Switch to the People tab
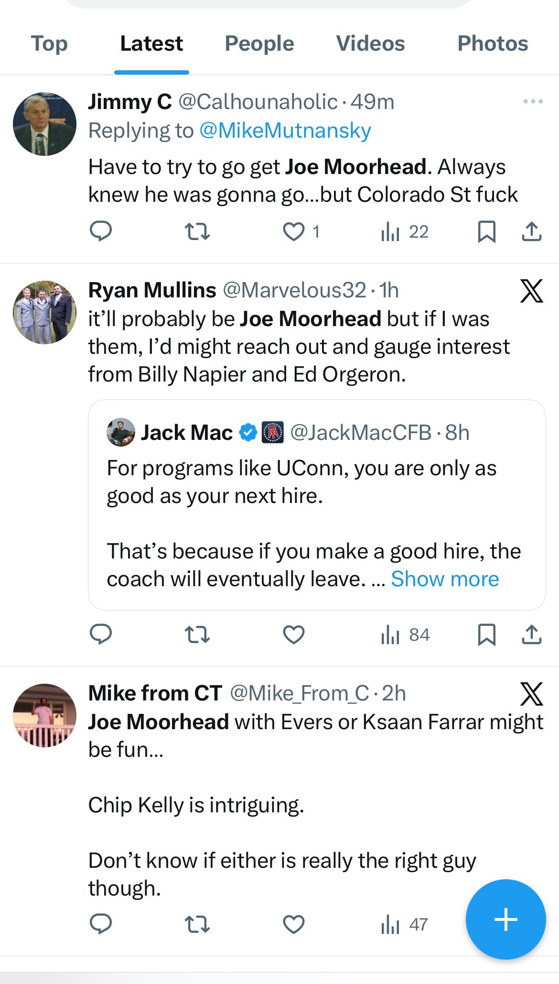This screenshot has width=559, height=984. tap(259, 44)
